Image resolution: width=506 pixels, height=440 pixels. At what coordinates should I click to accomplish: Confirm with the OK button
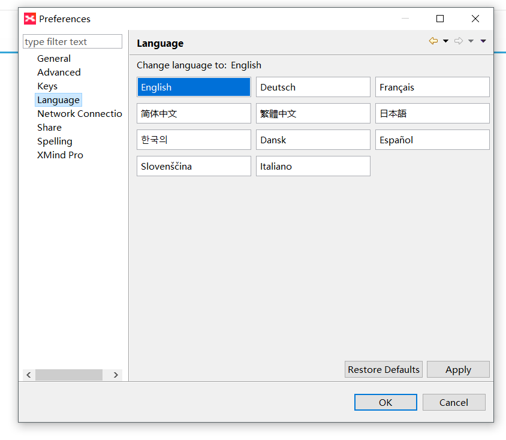[385, 402]
